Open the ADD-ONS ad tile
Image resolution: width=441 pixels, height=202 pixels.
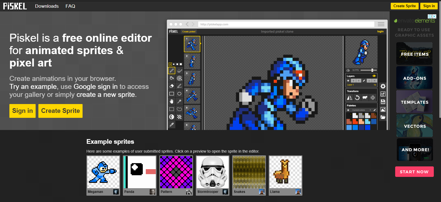(414, 78)
